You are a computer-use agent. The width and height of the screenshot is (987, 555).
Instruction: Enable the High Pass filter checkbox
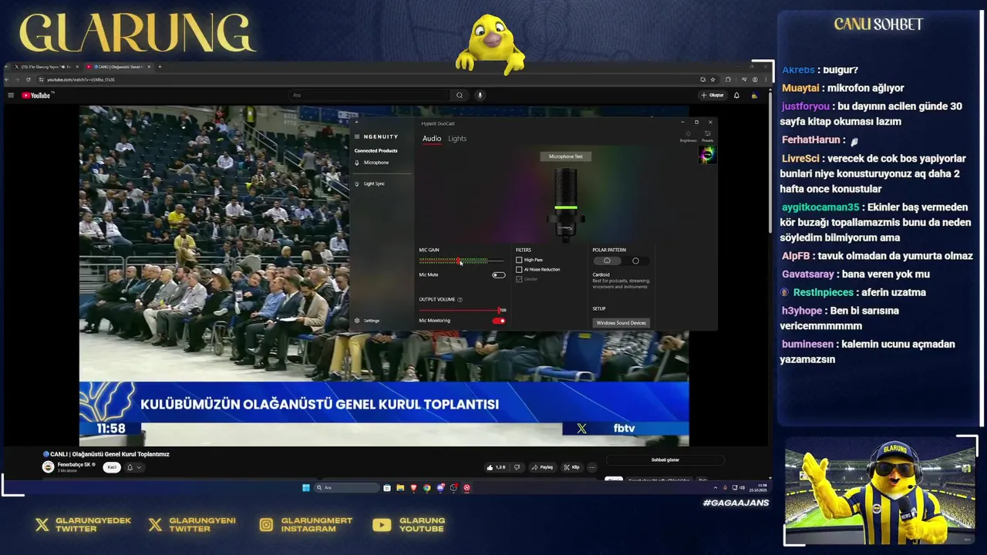point(519,260)
